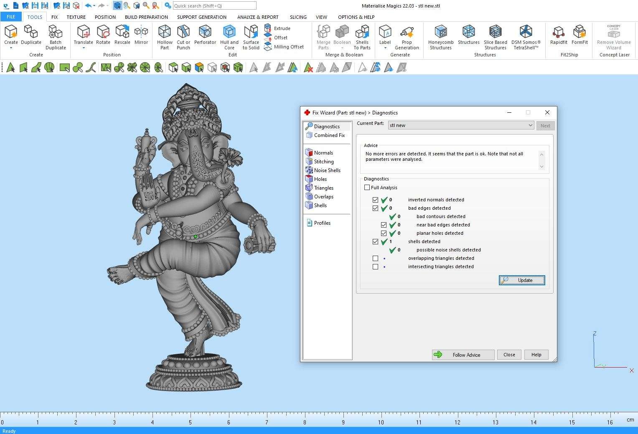Check overlapping triangles detected option
The height and width of the screenshot is (434, 638).
375,258
